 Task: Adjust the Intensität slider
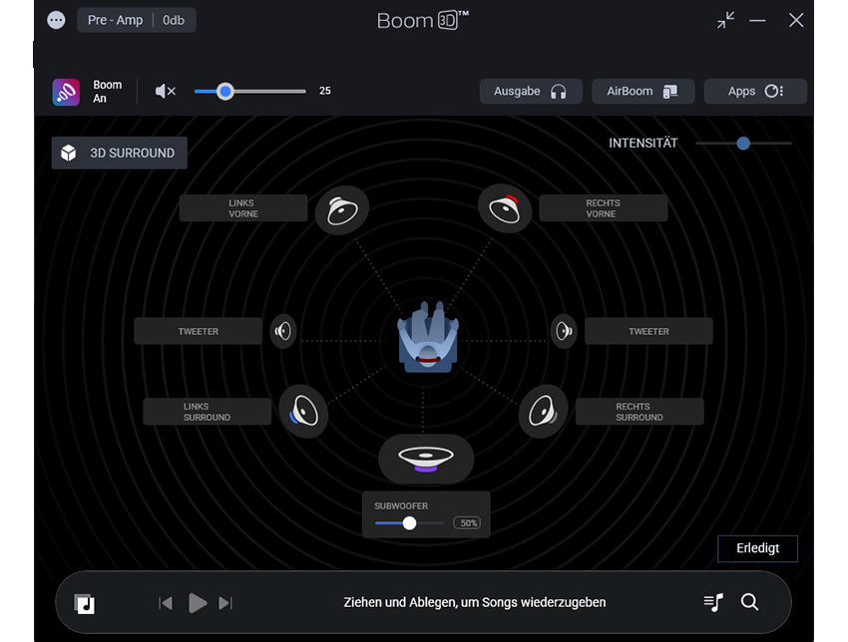pos(743,144)
